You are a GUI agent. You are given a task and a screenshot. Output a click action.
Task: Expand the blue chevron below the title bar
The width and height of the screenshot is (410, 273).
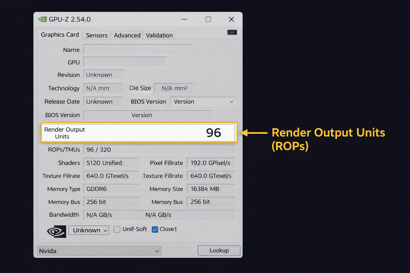(x=232, y=32)
